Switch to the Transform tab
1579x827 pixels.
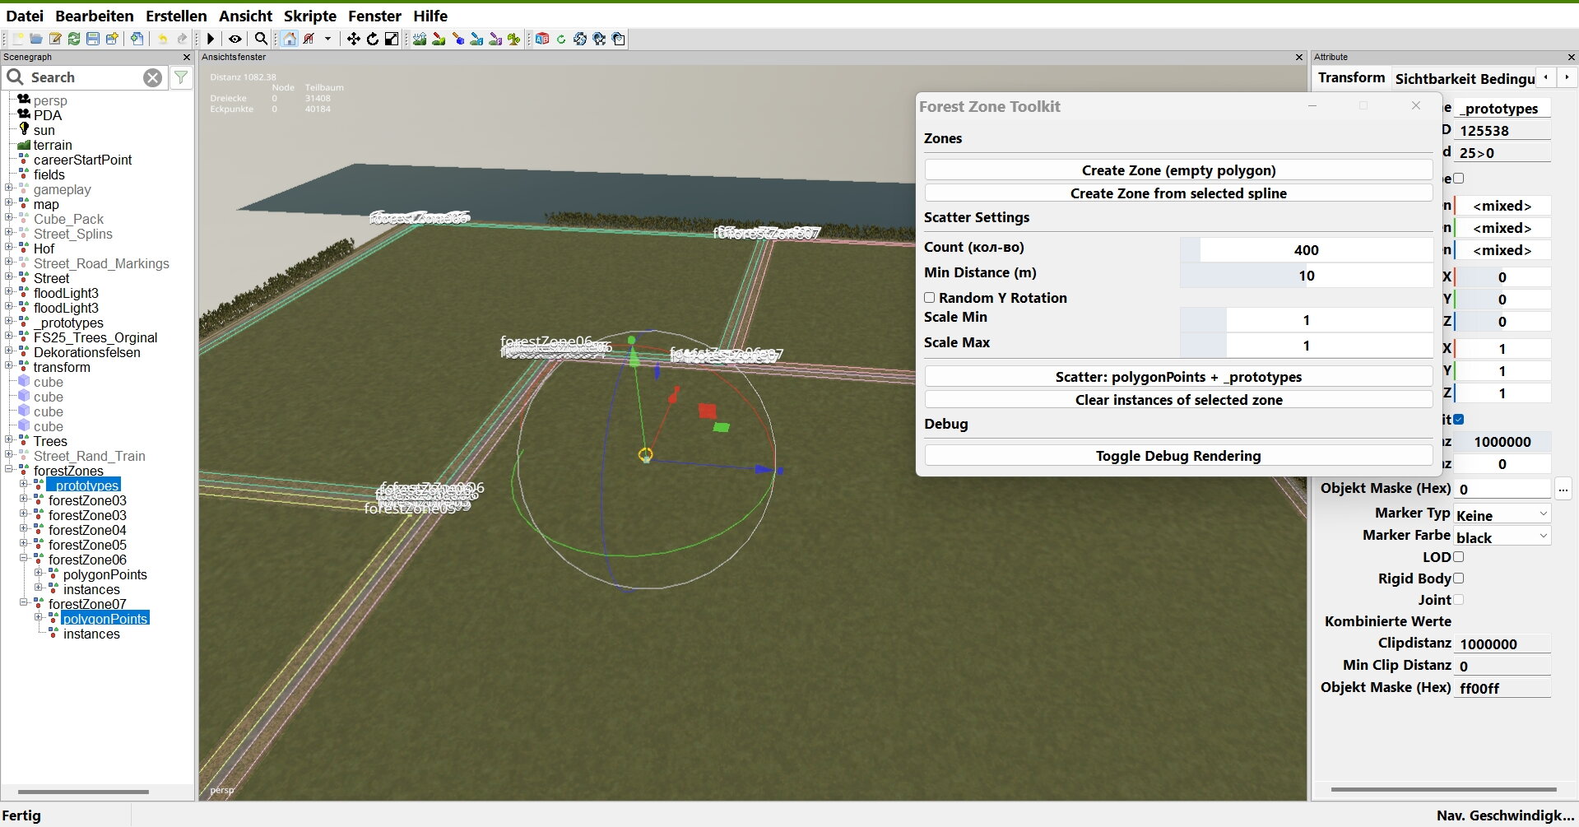click(1352, 77)
